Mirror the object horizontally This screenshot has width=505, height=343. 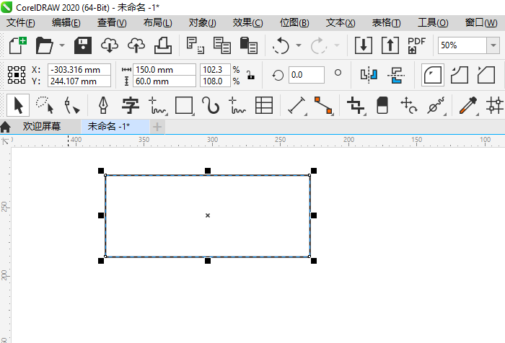coord(369,75)
